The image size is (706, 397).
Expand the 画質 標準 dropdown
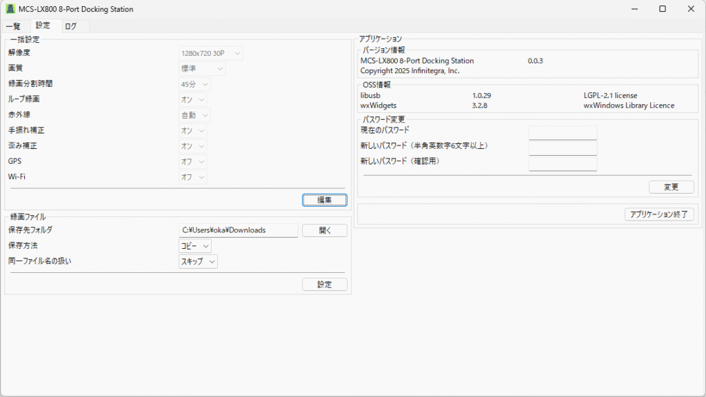tap(201, 69)
